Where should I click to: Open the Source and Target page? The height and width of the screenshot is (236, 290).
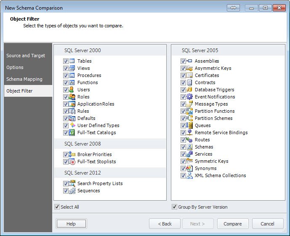pyautogui.click(x=28, y=56)
